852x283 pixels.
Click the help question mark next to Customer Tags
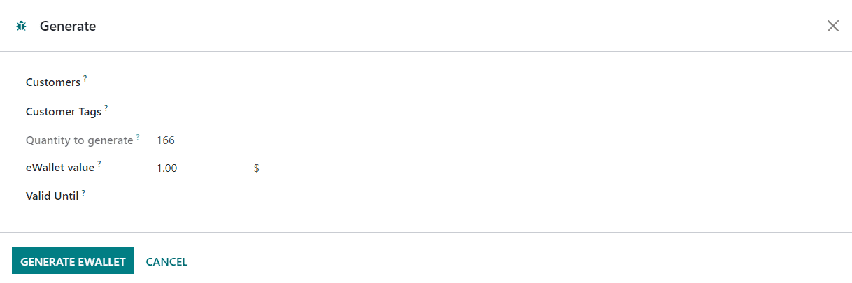[106, 108]
